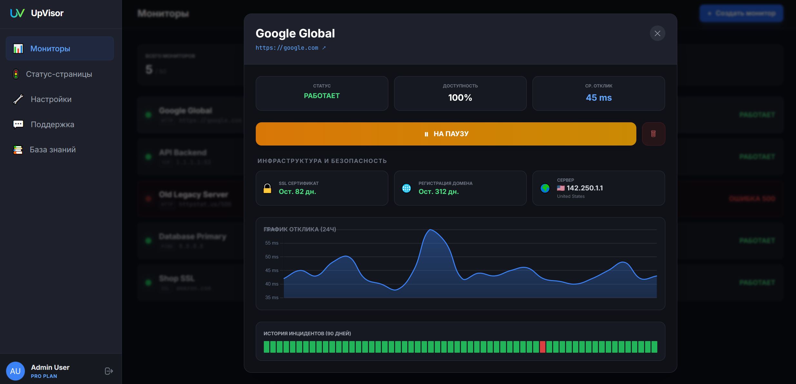Open Поддержка via the chat bubble icon
The image size is (796, 384).
(18, 124)
